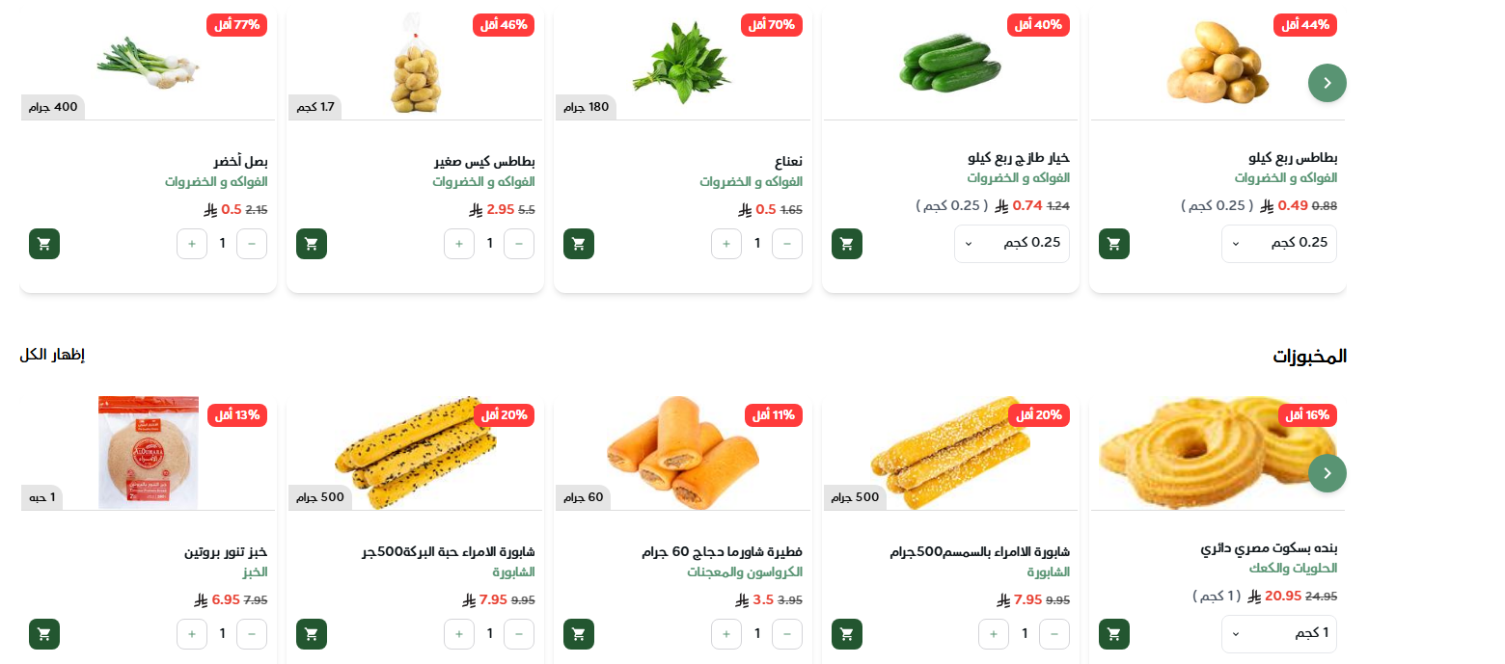Decrease quantity of نعناع

click(x=787, y=244)
